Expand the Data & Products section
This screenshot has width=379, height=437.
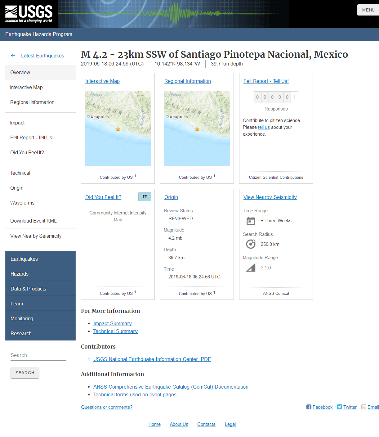click(x=40, y=289)
